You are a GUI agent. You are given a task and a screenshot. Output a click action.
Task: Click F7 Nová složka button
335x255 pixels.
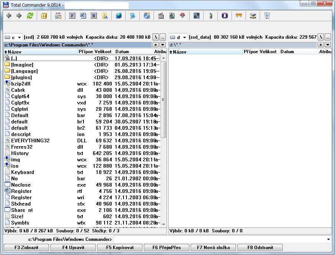(213, 248)
